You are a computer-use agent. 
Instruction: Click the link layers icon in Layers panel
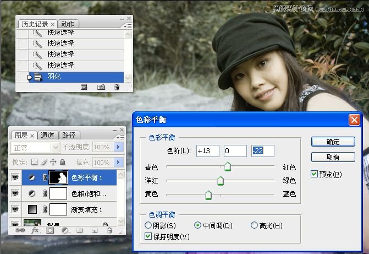pyautogui.click(x=20, y=230)
